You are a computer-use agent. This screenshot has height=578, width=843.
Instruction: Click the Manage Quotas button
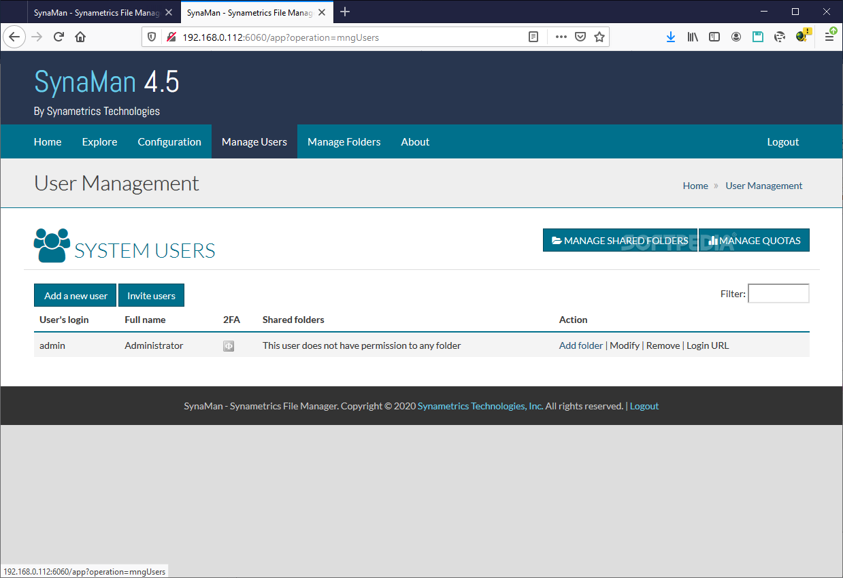[x=754, y=240]
